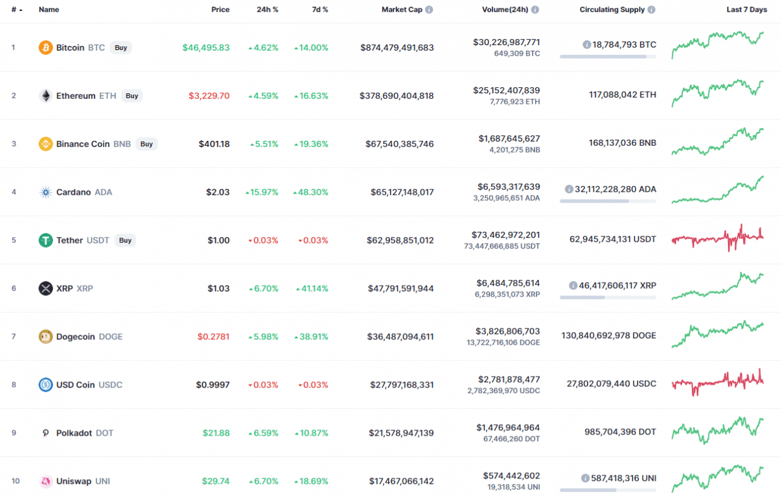Image resolution: width=781 pixels, height=498 pixels.
Task: Click the Cardano circulating supply progress bar
Action: [x=608, y=201]
